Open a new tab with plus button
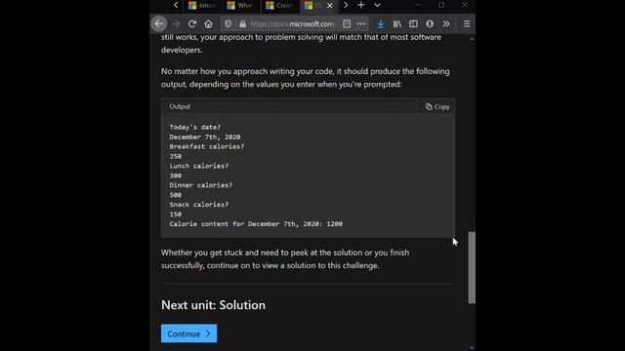 tap(361, 5)
